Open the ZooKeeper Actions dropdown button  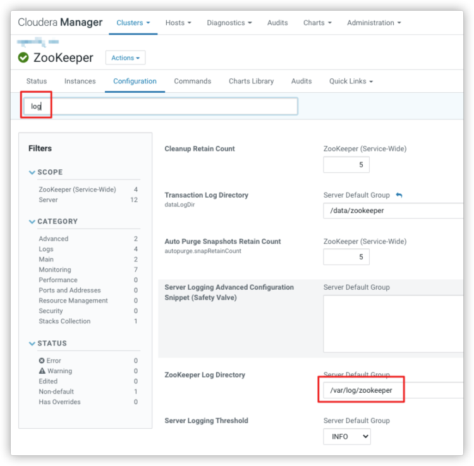point(126,57)
